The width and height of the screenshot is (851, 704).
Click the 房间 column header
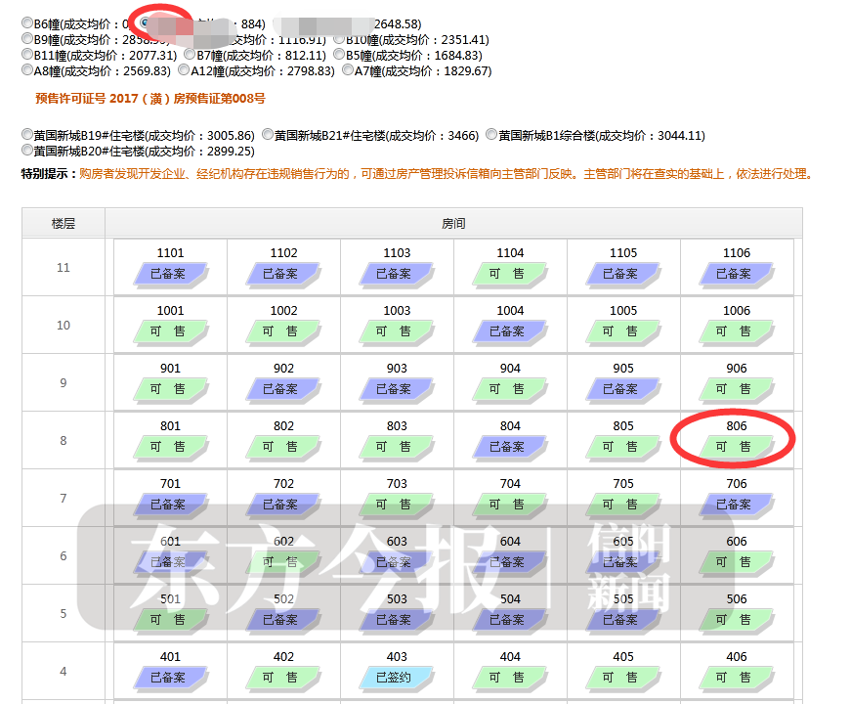click(x=452, y=224)
